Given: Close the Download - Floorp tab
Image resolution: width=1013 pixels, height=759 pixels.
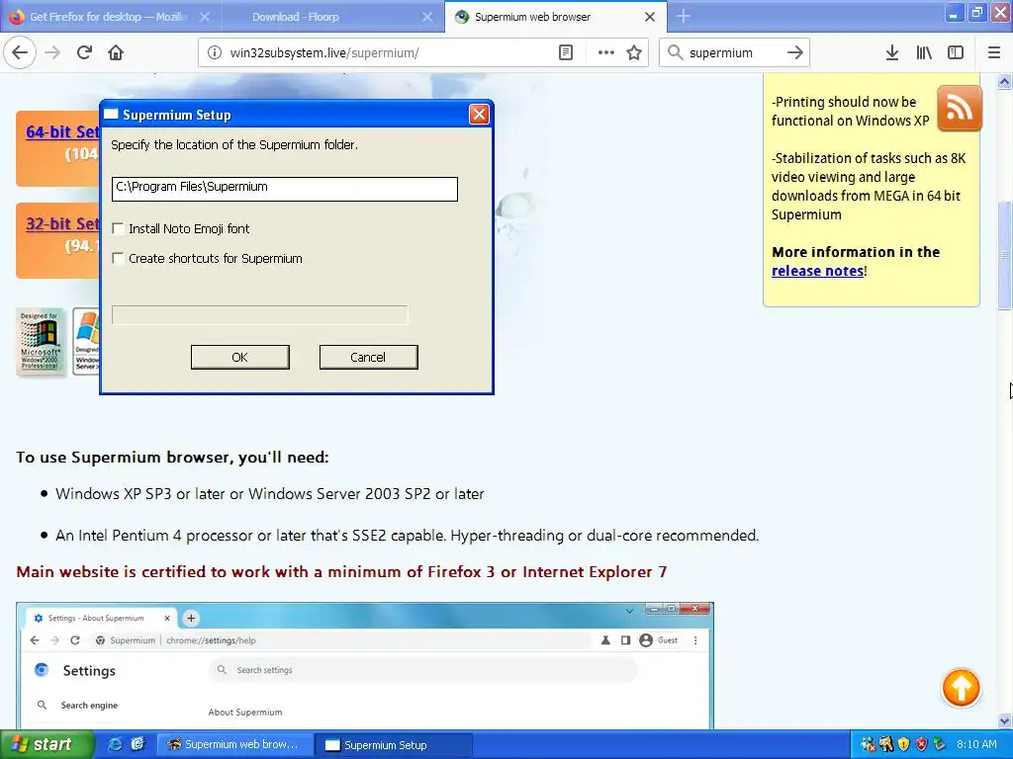Looking at the screenshot, I should click(x=427, y=17).
